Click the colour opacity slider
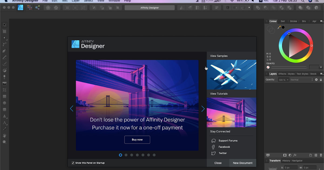The image size is (324, 170). click(x=289, y=67)
